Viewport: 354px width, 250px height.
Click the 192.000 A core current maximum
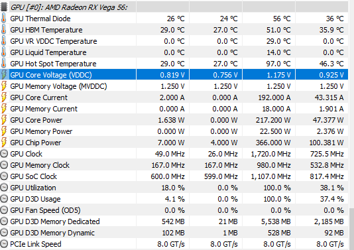274,97
